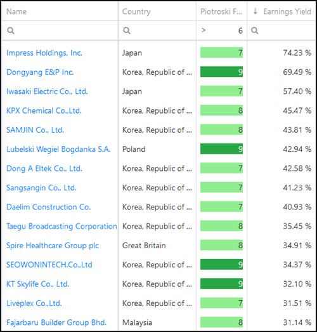Click the descending sort arrow on Earnings Yield

(256, 11)
